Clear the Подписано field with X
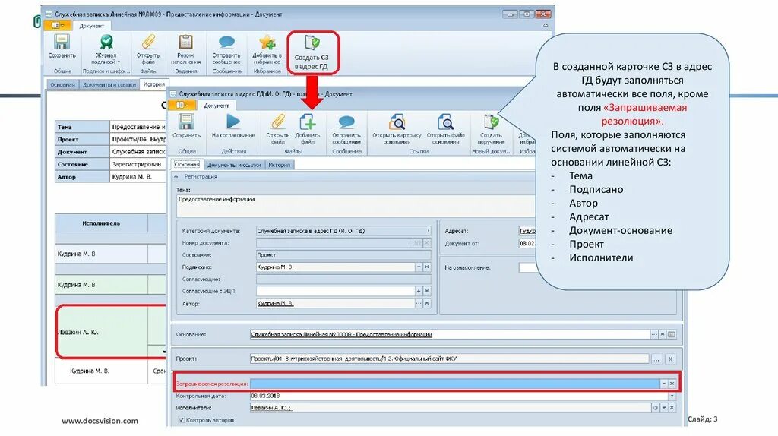 coord(427,267)
